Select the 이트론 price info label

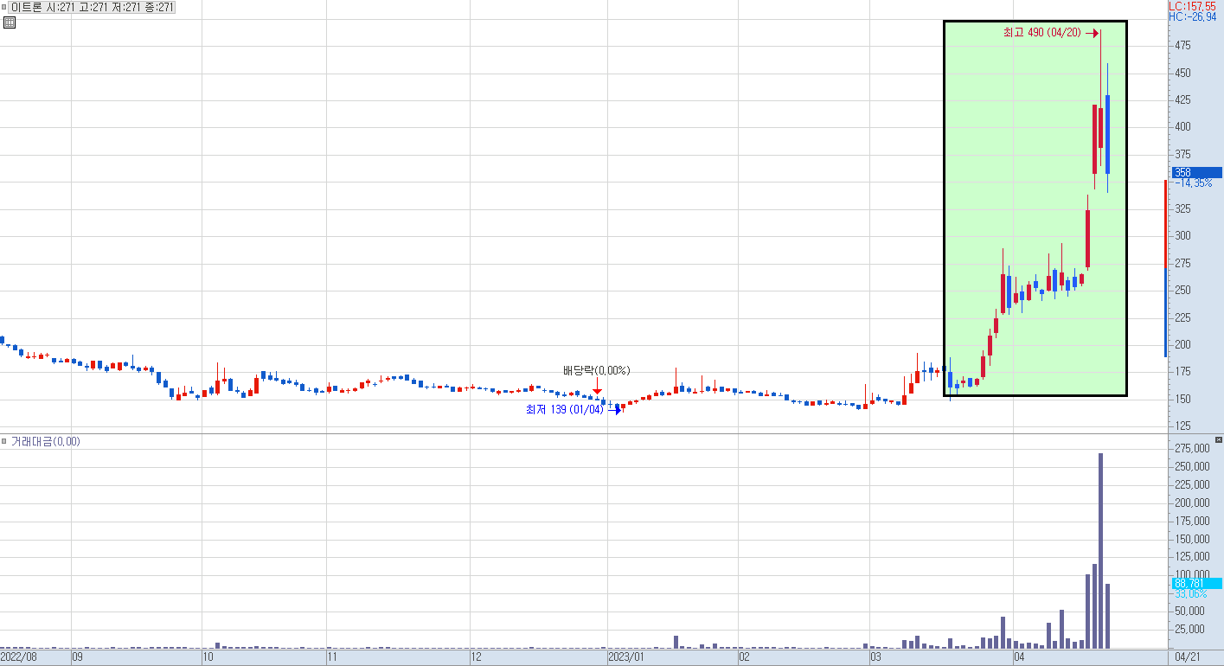tap(93, 7)
